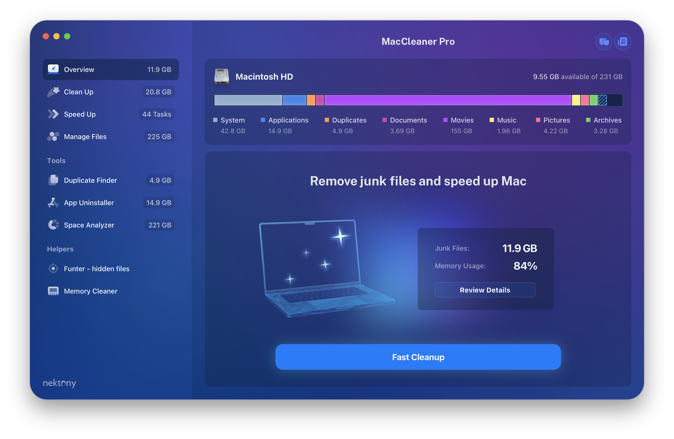Open Duplicate Finder from Tools
Image resolution: width=674 pixels, height=439 pixels.
click(x=90, y=180)
